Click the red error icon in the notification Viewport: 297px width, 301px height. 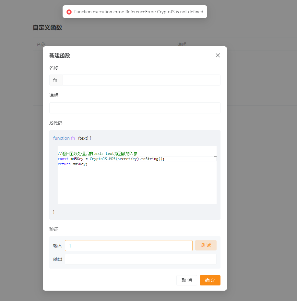(69, 12)
